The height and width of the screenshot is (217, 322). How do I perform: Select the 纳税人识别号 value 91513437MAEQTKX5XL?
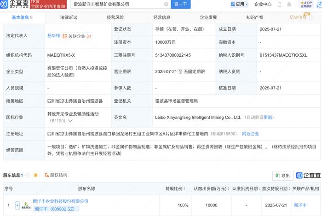[283, 55]
